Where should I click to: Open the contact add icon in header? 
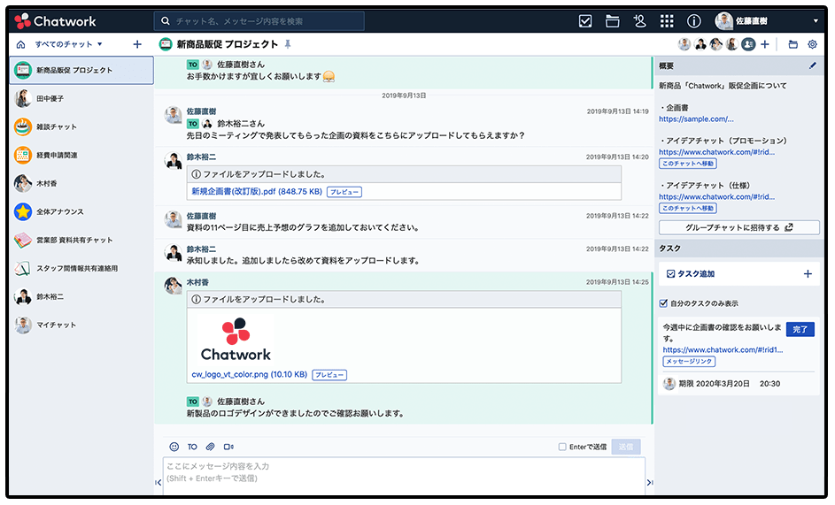pos(639,21)
